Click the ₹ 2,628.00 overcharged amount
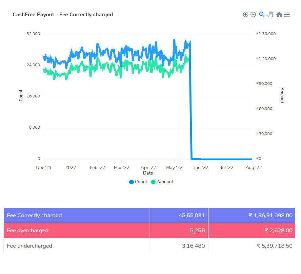The image size is (301, 274). coord(279,231)
